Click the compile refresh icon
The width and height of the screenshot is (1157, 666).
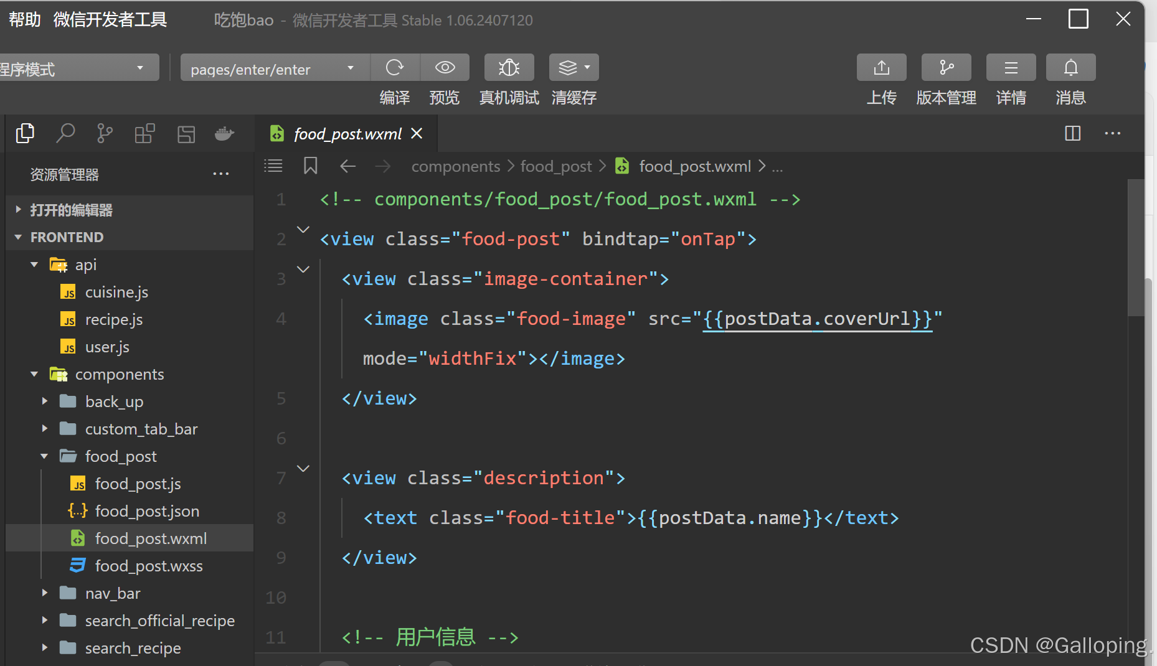pos(395,67)
